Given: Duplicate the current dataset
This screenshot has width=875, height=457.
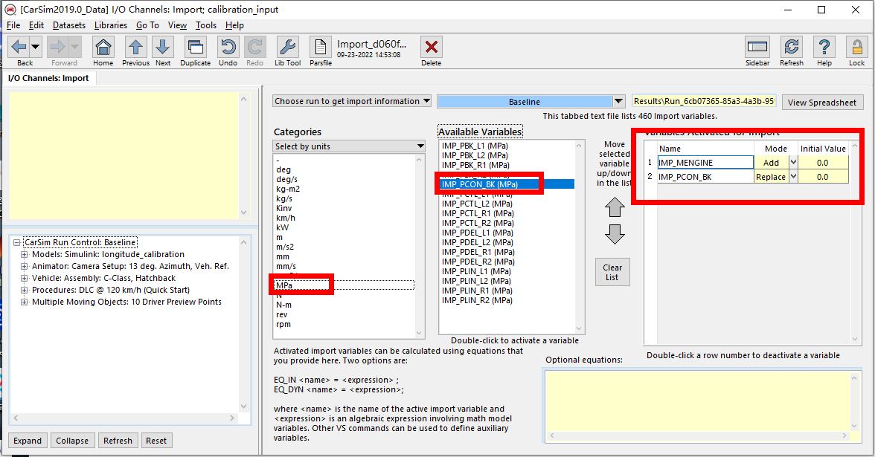Looking at the screenshot, I should (x=195, y=48).
